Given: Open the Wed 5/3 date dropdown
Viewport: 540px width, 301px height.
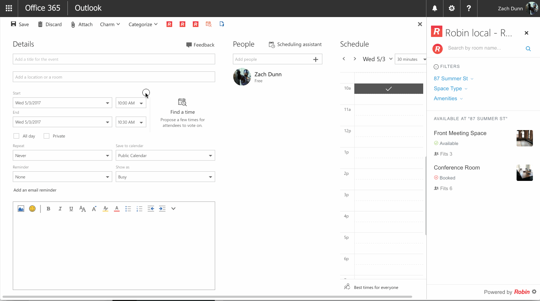Looking at the screenshot, I should (377, 59).
